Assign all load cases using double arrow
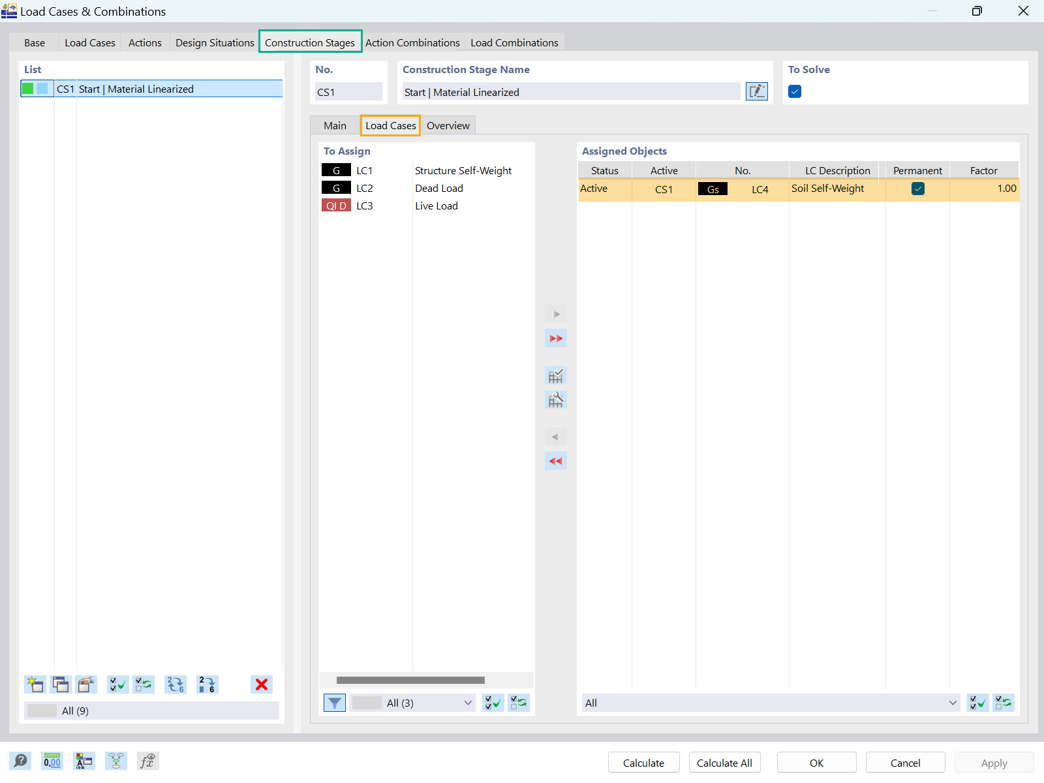The height and width of the screenshot is (783, 1044). 555,338
